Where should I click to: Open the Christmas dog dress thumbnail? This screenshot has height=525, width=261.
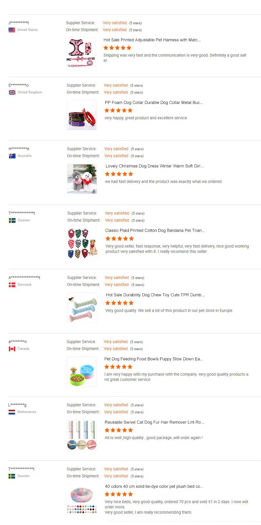coord(82,179)
